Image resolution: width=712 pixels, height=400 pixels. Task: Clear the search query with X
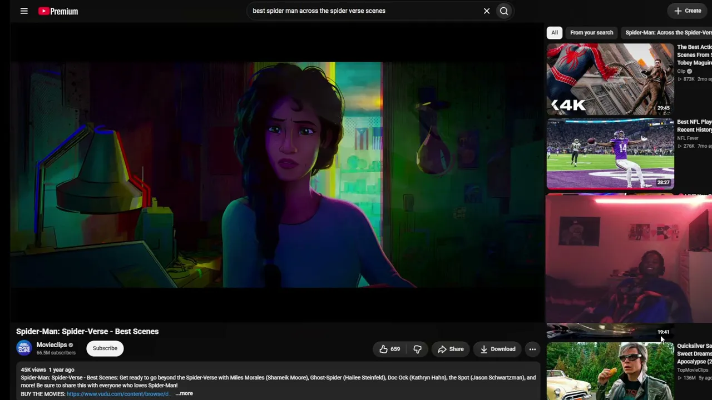[487, 11]
